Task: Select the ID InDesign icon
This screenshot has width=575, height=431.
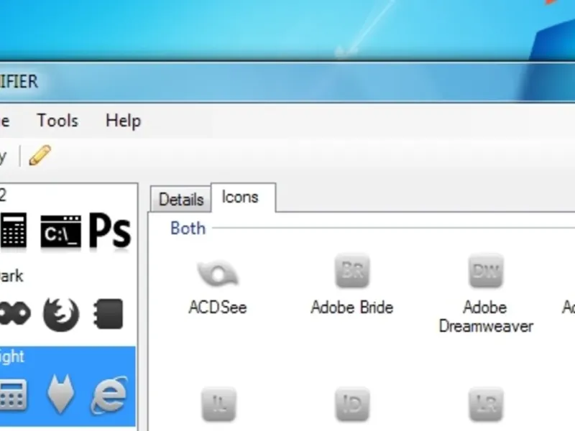Action: (352, 404)
